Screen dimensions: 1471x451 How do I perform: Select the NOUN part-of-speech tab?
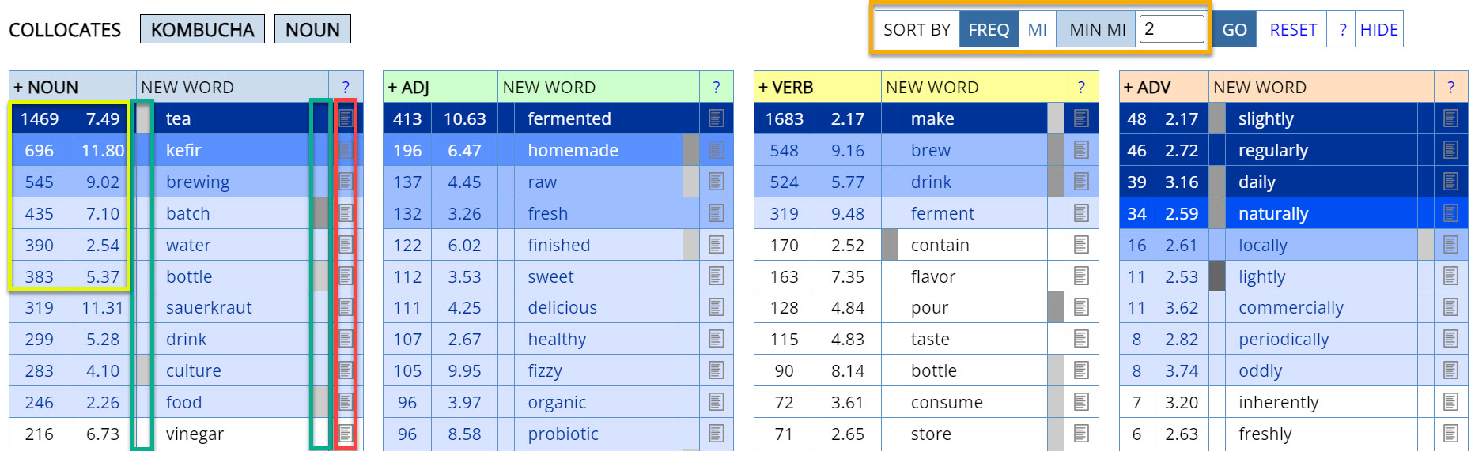(x=312, y=29)
